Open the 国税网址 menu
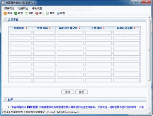 tap(9, 8)
